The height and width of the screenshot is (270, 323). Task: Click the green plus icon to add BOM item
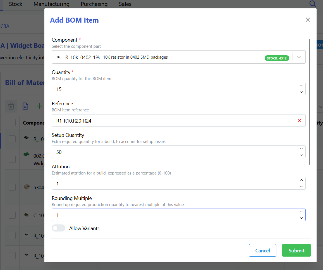coord(39,106)
